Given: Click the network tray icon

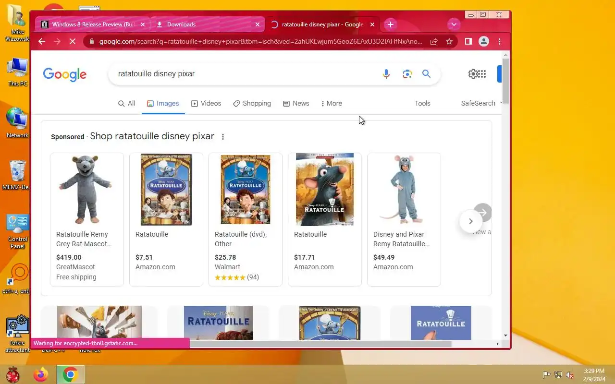Looking at the screenshot, I should pos(558,375).
